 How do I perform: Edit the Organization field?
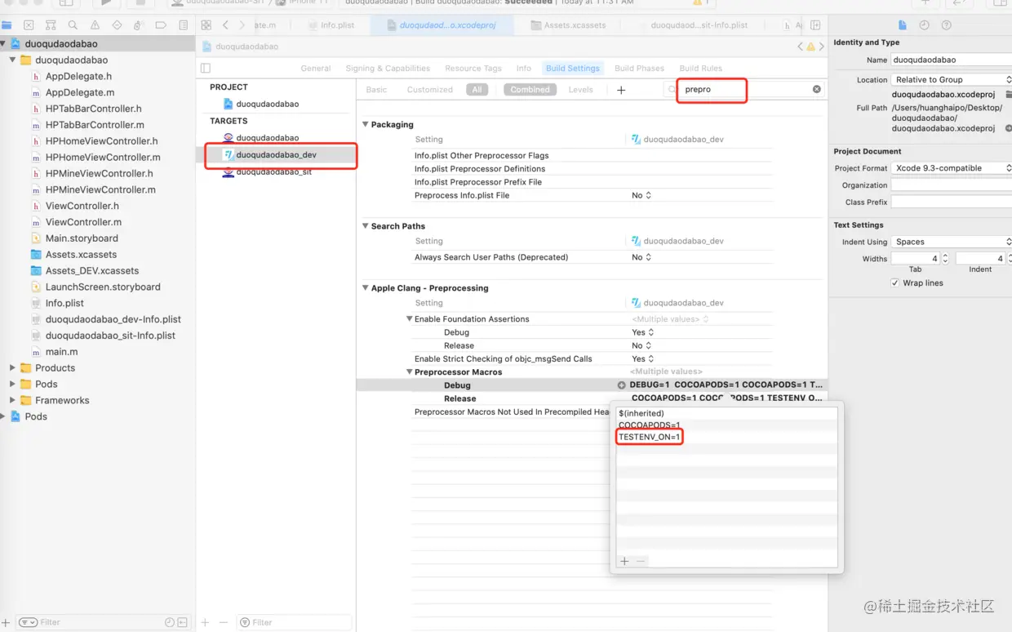[x=952, y=185]
